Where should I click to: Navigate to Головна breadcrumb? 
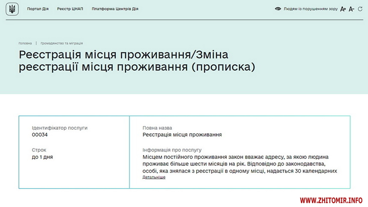[25, 43]
